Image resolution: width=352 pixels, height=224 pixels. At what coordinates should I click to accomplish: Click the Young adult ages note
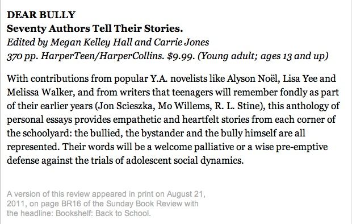(263, 56)
